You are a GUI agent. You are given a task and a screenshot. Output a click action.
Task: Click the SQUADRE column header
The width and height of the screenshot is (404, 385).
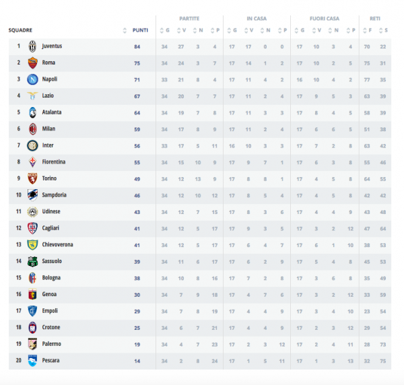click(x=20, y=30)
